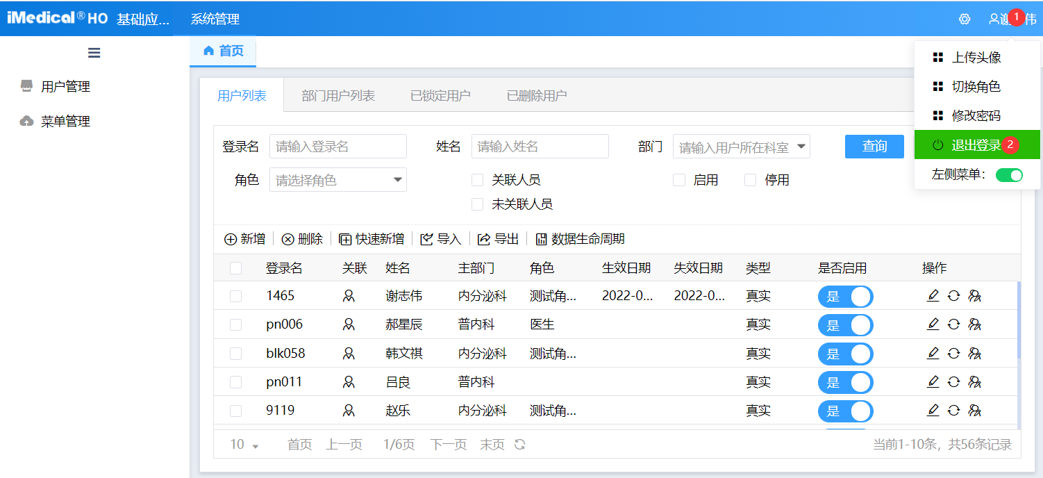1043x478 pixels.
Task: Click the edit pencil icon for user 1465
Action: [x=933, y=296]
